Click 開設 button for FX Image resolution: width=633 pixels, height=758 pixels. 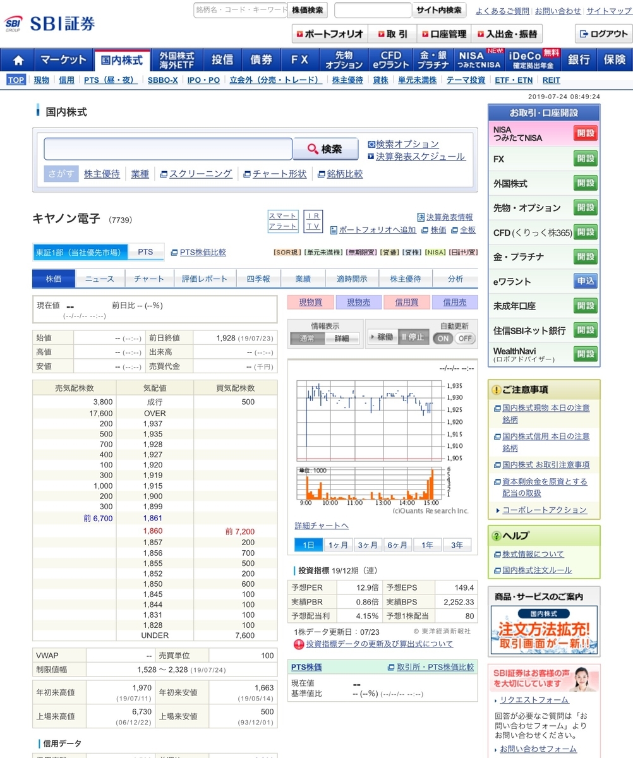pos(586,159)
